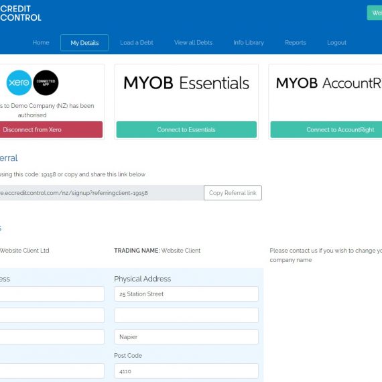Image resolution: width=382 pixels, height=382 pixels.
Task: Click the Xero logo icon
Action: 19,82
